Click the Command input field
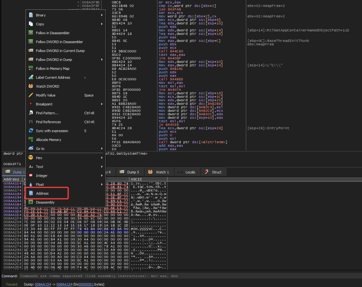Viewport: 362px width, 287px height. click(188, 276)
